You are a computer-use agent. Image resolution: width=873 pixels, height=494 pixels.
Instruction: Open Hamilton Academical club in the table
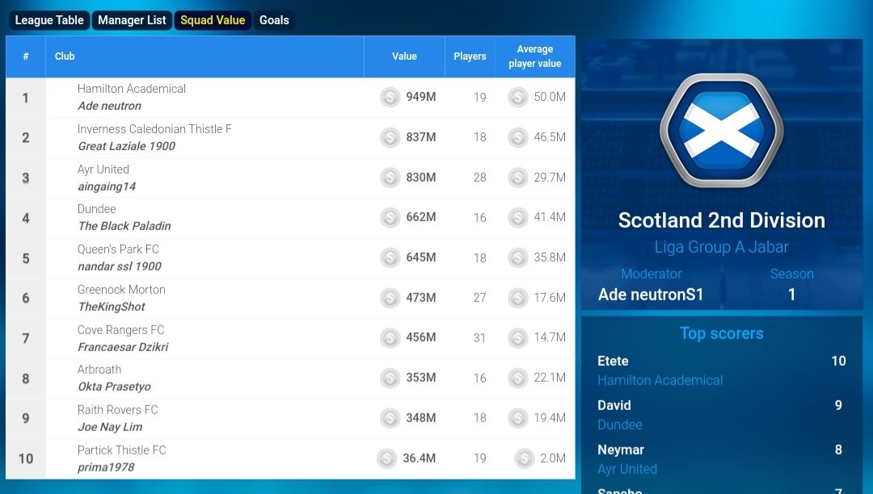pos(132,89)
